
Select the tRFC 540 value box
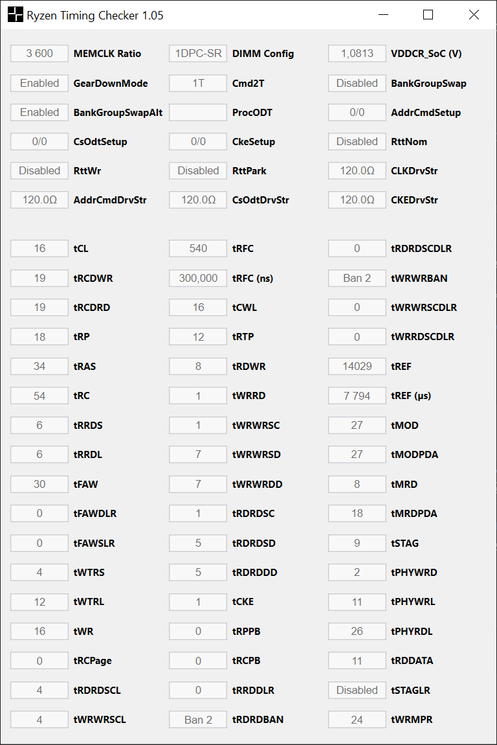click(198, 249)
